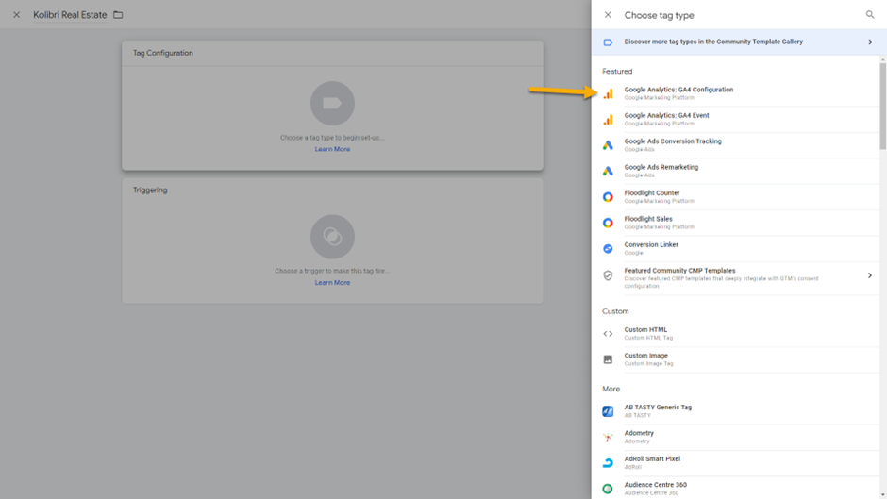
Task: Click the GA4 Configuration analytics icon
Action: pyautogui.click(x=608, y=94)
